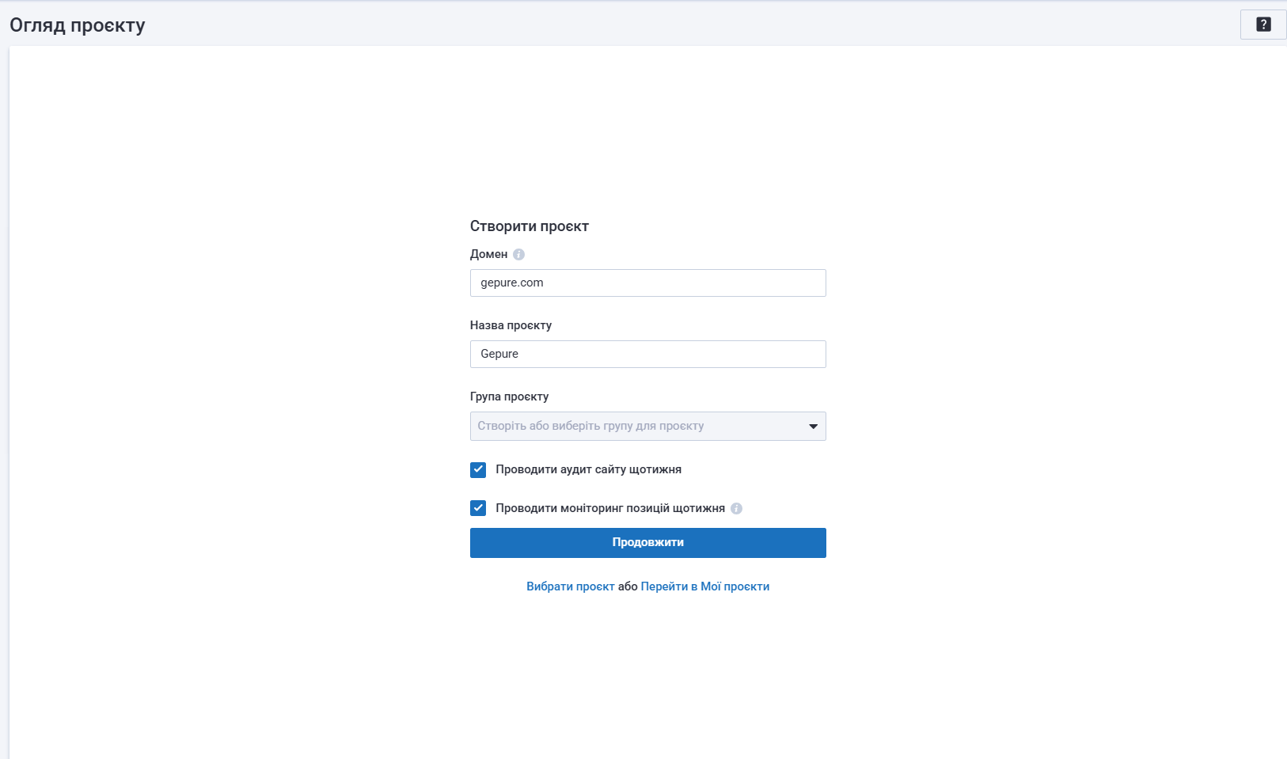
Task: Uncheck Проводити моніторинг позицій щотижня checkbox
Action: pos(478,508)
